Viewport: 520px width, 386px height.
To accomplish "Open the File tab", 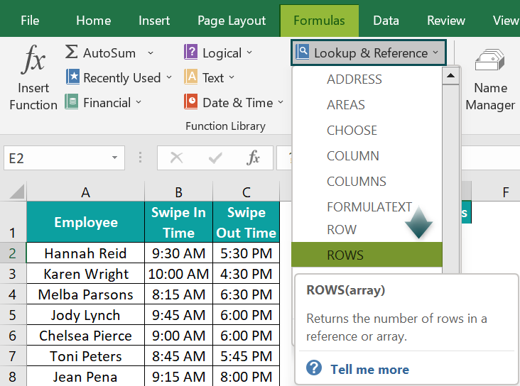I will click(x=30, y=21).
